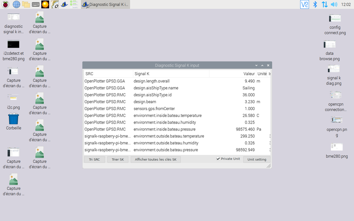The height and width of the screenshot is (221, 354).
Task: Select the environment.inside.bateau.pressure row
Action: [x=177, y=129]
